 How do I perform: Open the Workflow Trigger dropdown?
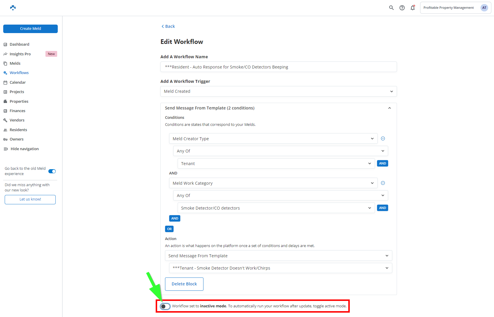tap(278, 91)
